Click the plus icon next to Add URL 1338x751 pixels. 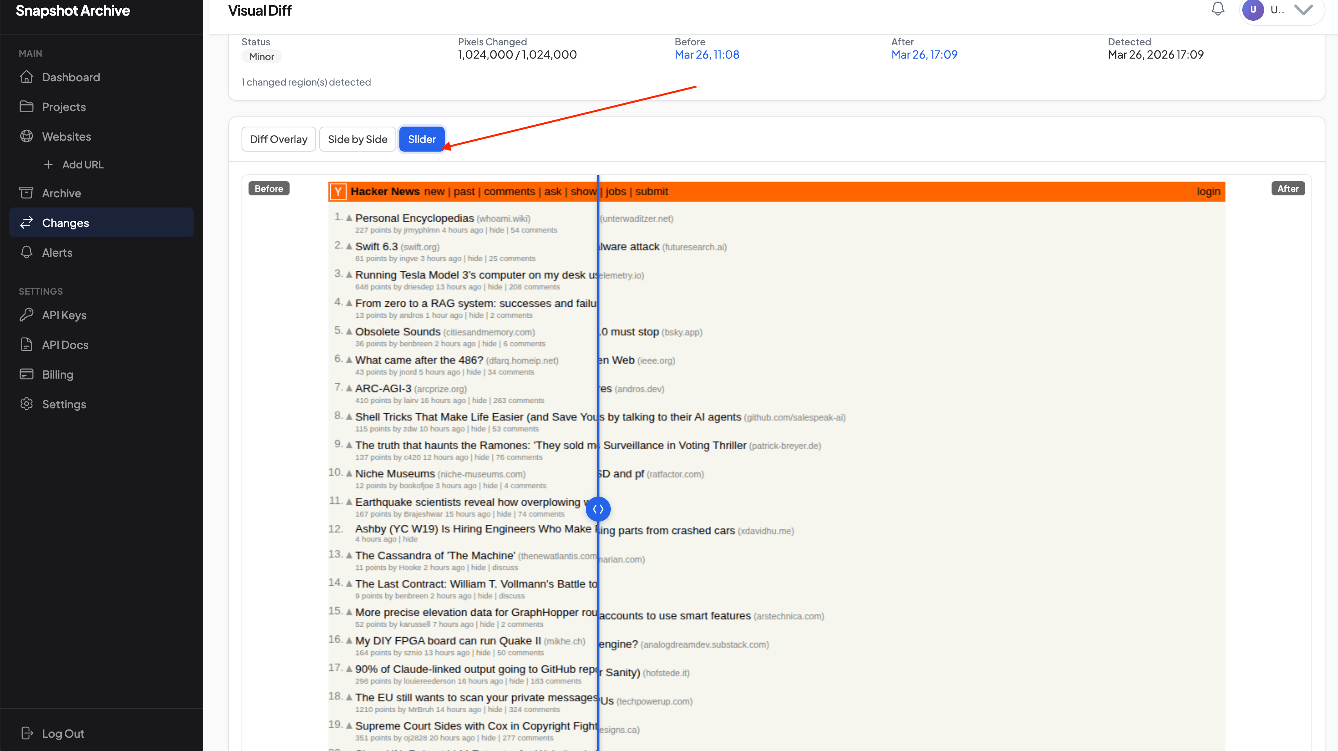[x=48, y=164]
